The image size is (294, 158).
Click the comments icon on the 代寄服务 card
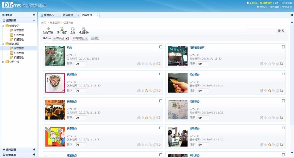(261, 118)
